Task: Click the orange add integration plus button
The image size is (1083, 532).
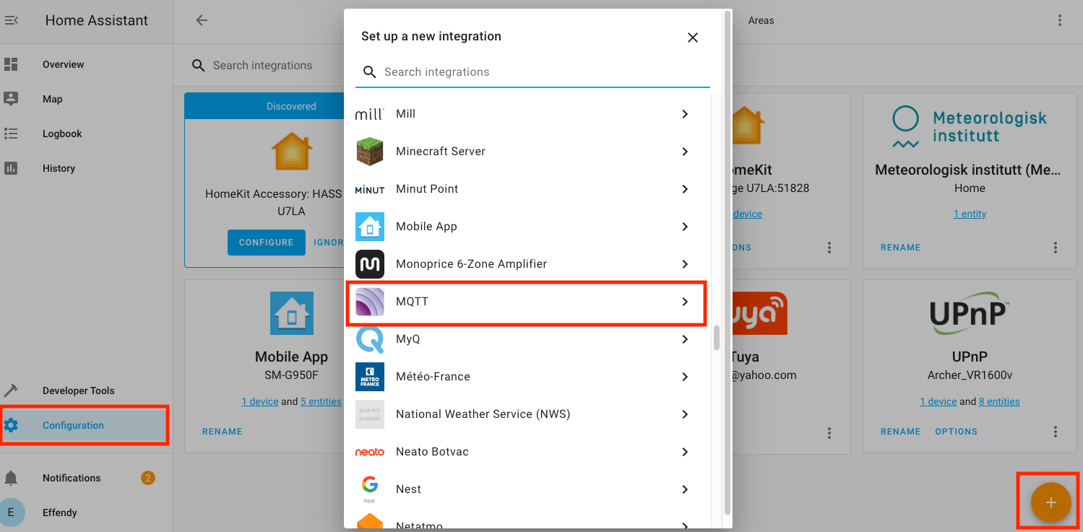Action: (x=1050, y=502)
